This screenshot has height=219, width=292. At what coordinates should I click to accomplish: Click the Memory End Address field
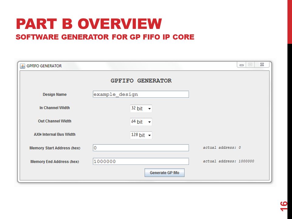tap(141, 161)
